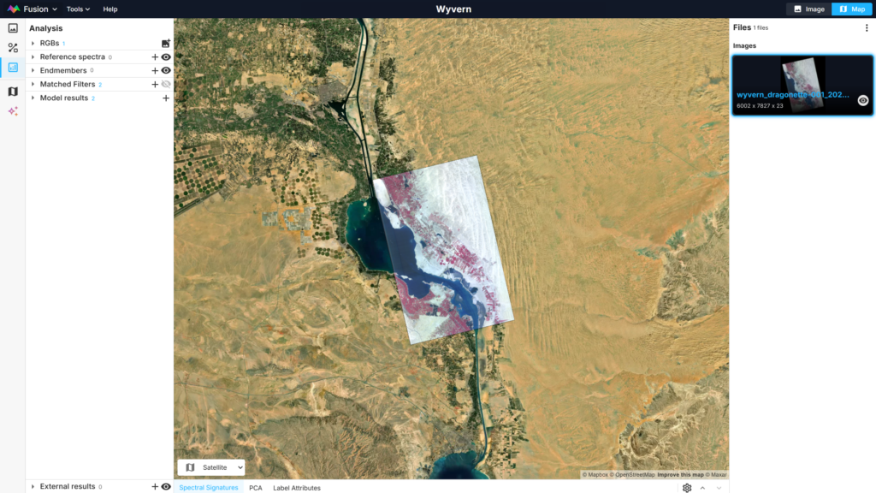Open the Tools menu

pyautogui.click(x=77, y=9)
